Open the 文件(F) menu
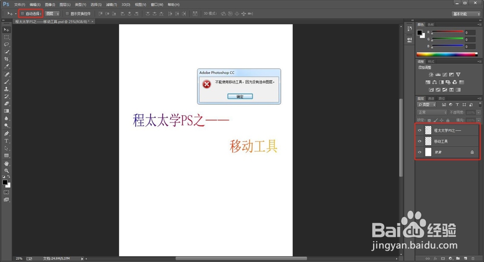The height and width of the screenshot is (262, 484). click(x=19, y=5)
